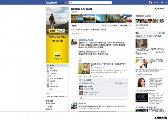Image resolution: width=168 pixels, height=120 pixels.
Task: Click the thumbs-up icon beside Mobile01
Action: click(136, 28)
